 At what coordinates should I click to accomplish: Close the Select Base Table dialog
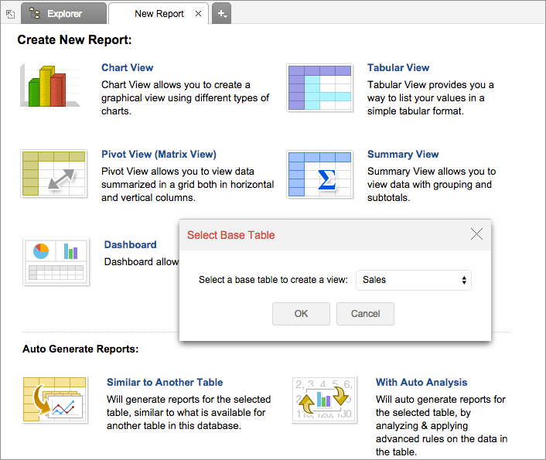coord(476,234)
